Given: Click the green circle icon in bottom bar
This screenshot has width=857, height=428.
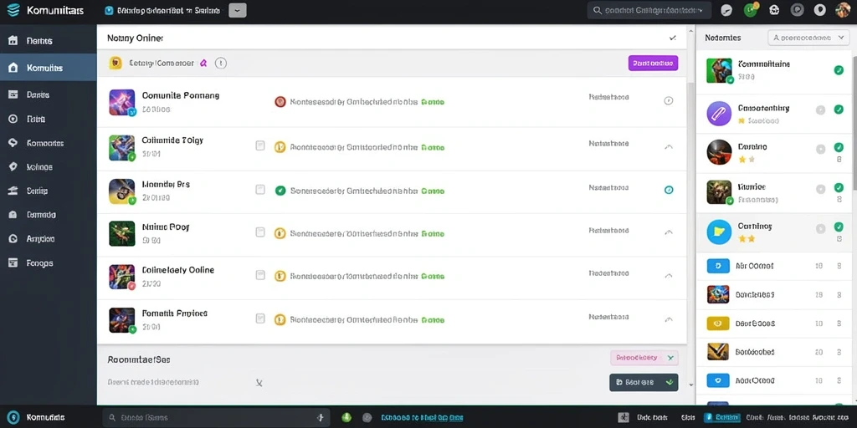Looking at the screenshot, I should click(x=346, y=418).
